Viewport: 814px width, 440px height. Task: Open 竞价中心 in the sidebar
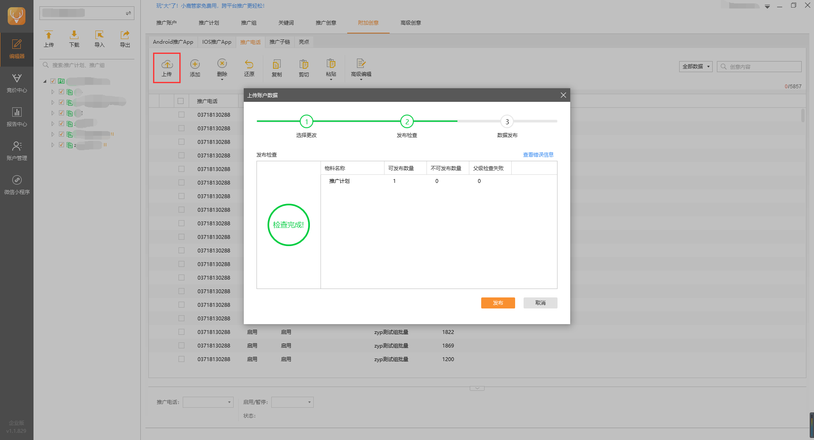point(17,83)
